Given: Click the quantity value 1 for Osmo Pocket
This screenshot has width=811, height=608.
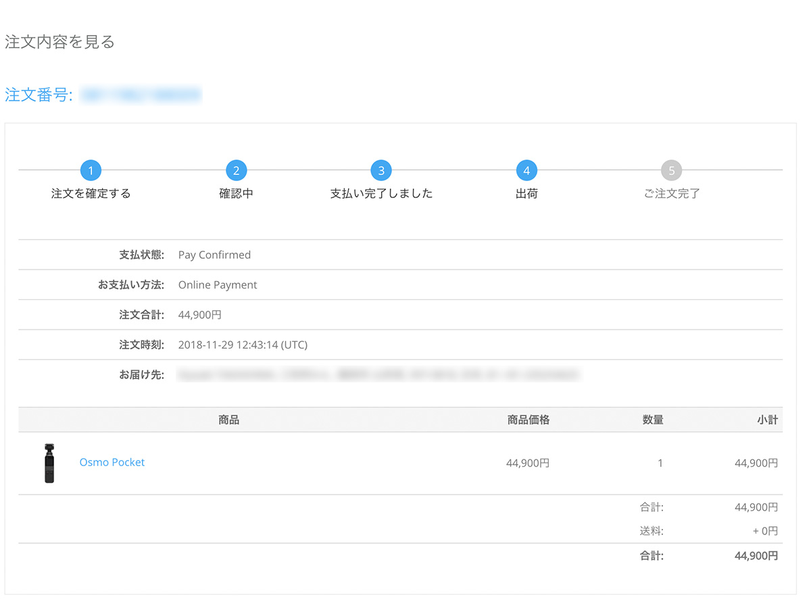Looking at the screenshot, I should click(660, 463).
